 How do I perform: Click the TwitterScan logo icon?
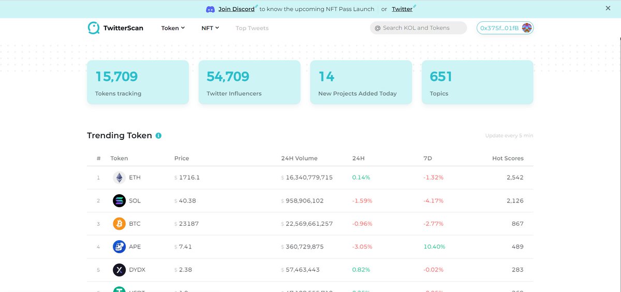[x=93, y=28]
